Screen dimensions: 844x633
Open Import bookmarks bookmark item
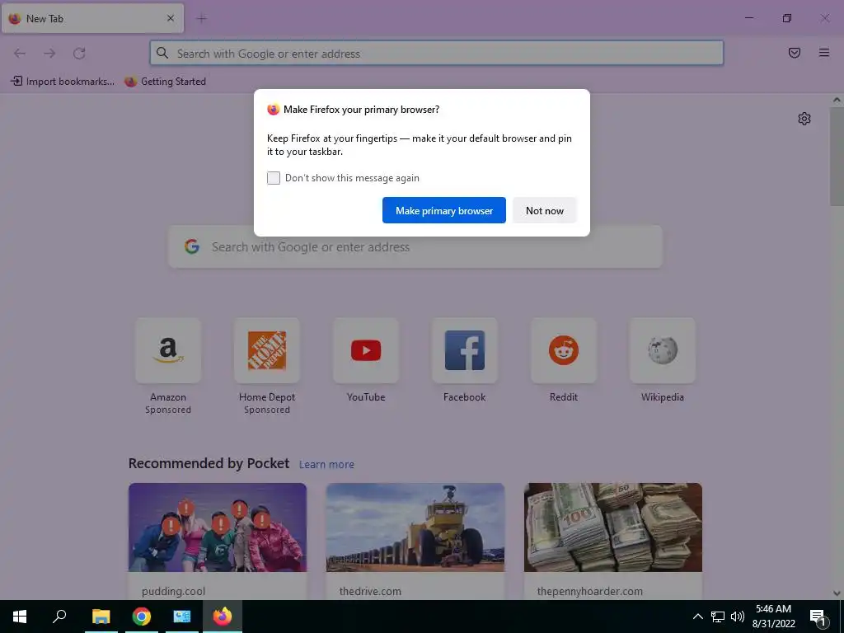tap(63, 82)
